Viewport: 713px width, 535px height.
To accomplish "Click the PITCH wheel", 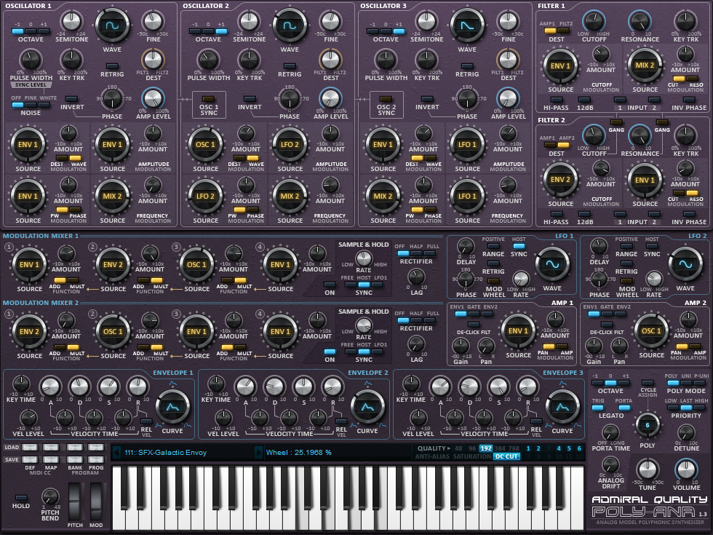I will (75, 502).
